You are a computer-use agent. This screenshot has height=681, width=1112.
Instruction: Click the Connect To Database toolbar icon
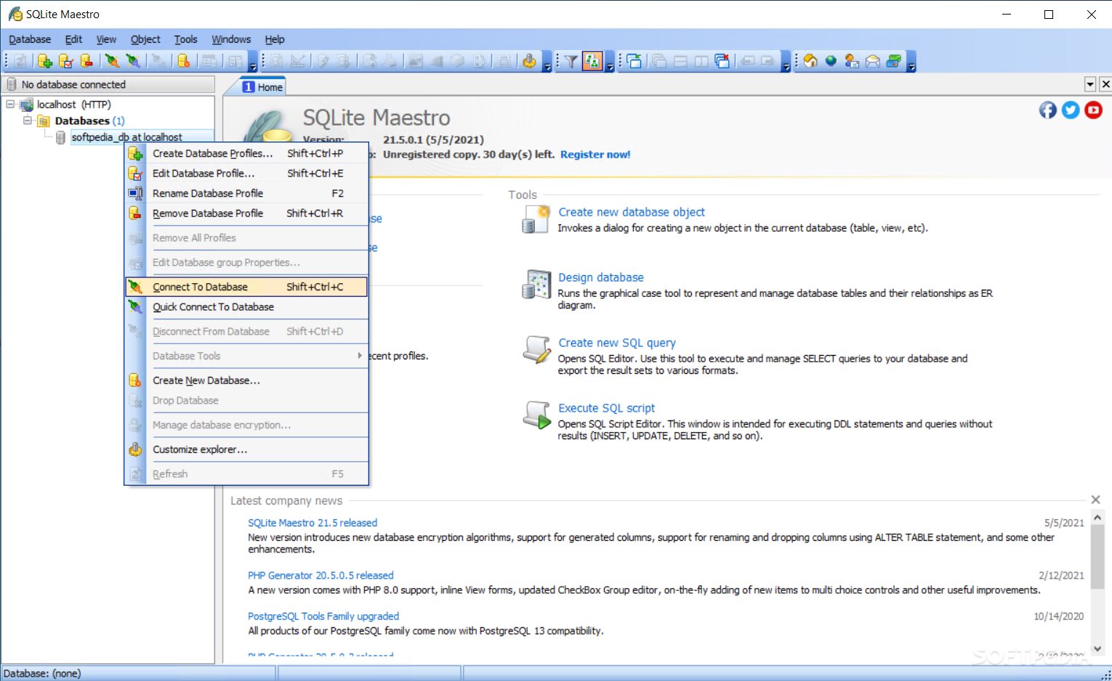[x=112, y=62]
